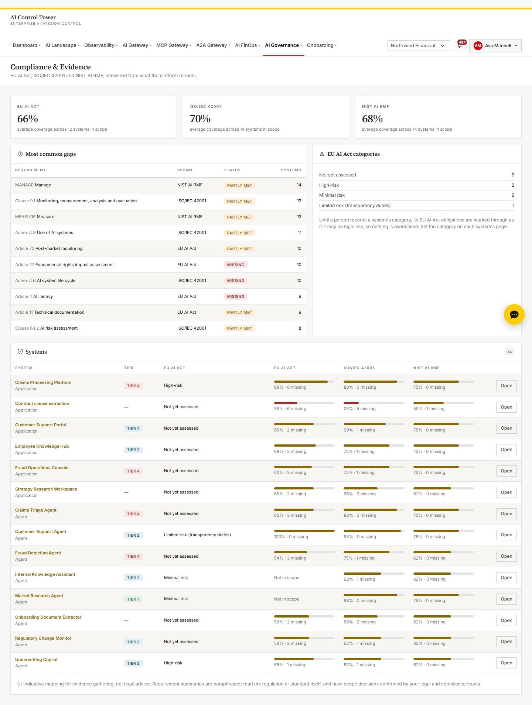Click the SYSTEMS column header in gaps table

pyautogui.click(x=291, y=170)
